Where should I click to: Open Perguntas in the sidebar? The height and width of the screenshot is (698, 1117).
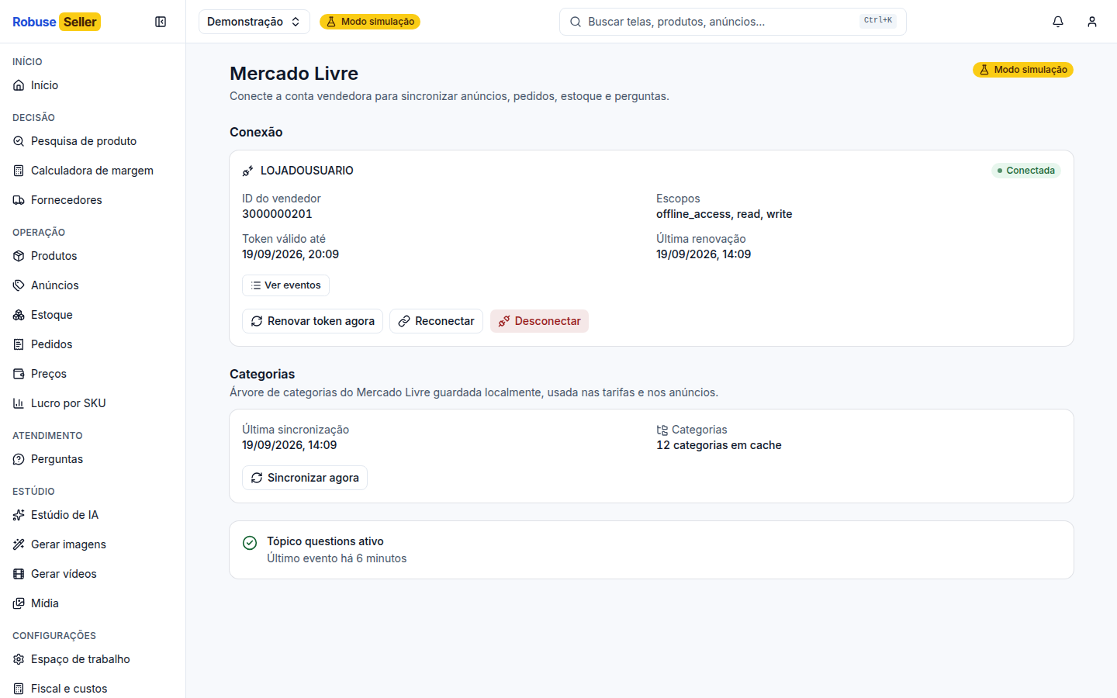coord(93,459)
